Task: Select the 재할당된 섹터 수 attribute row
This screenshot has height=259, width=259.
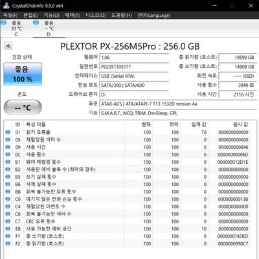Action: tap(128, 140)
